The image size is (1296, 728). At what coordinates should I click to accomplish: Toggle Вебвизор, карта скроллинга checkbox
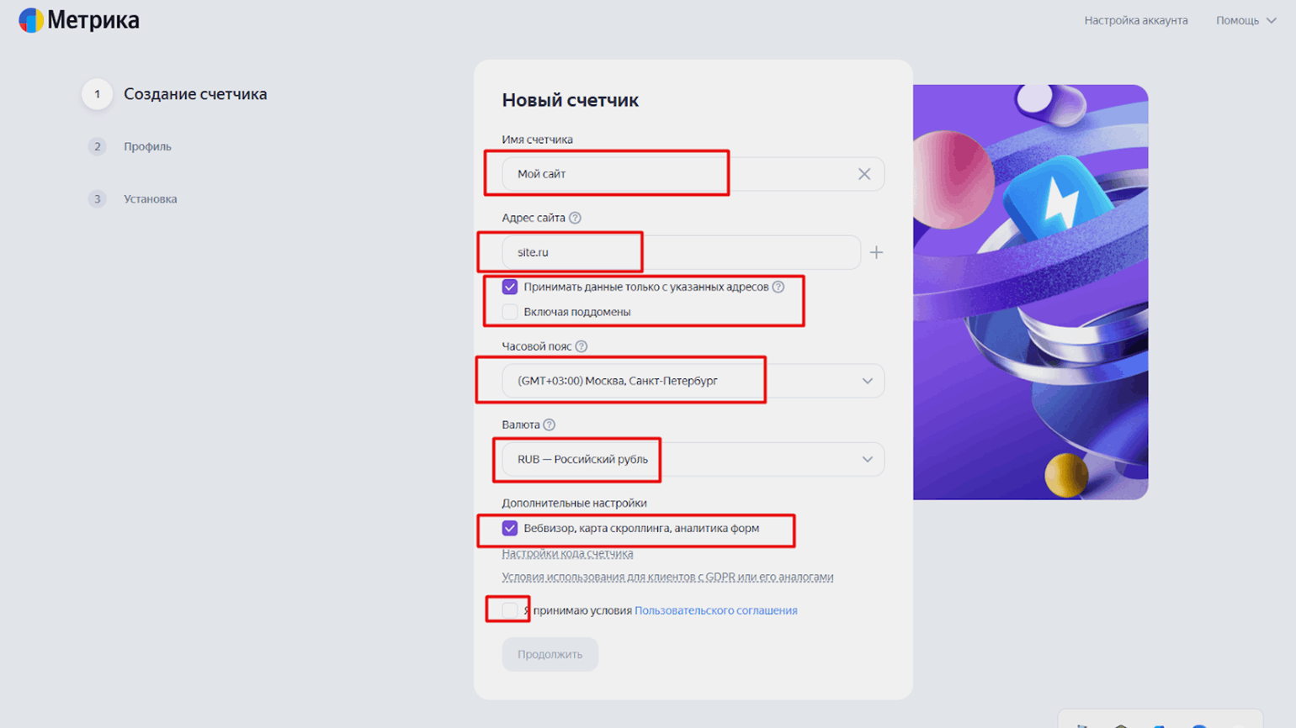[510, 528]
